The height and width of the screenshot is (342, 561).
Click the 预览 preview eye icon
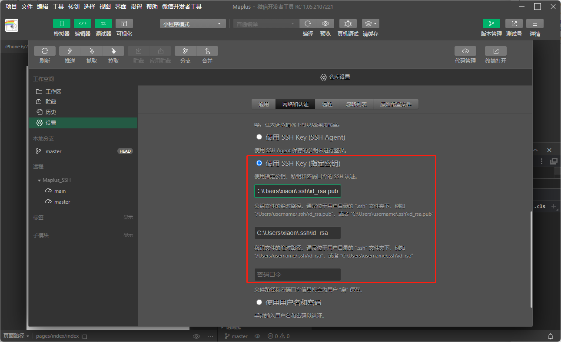325,24
